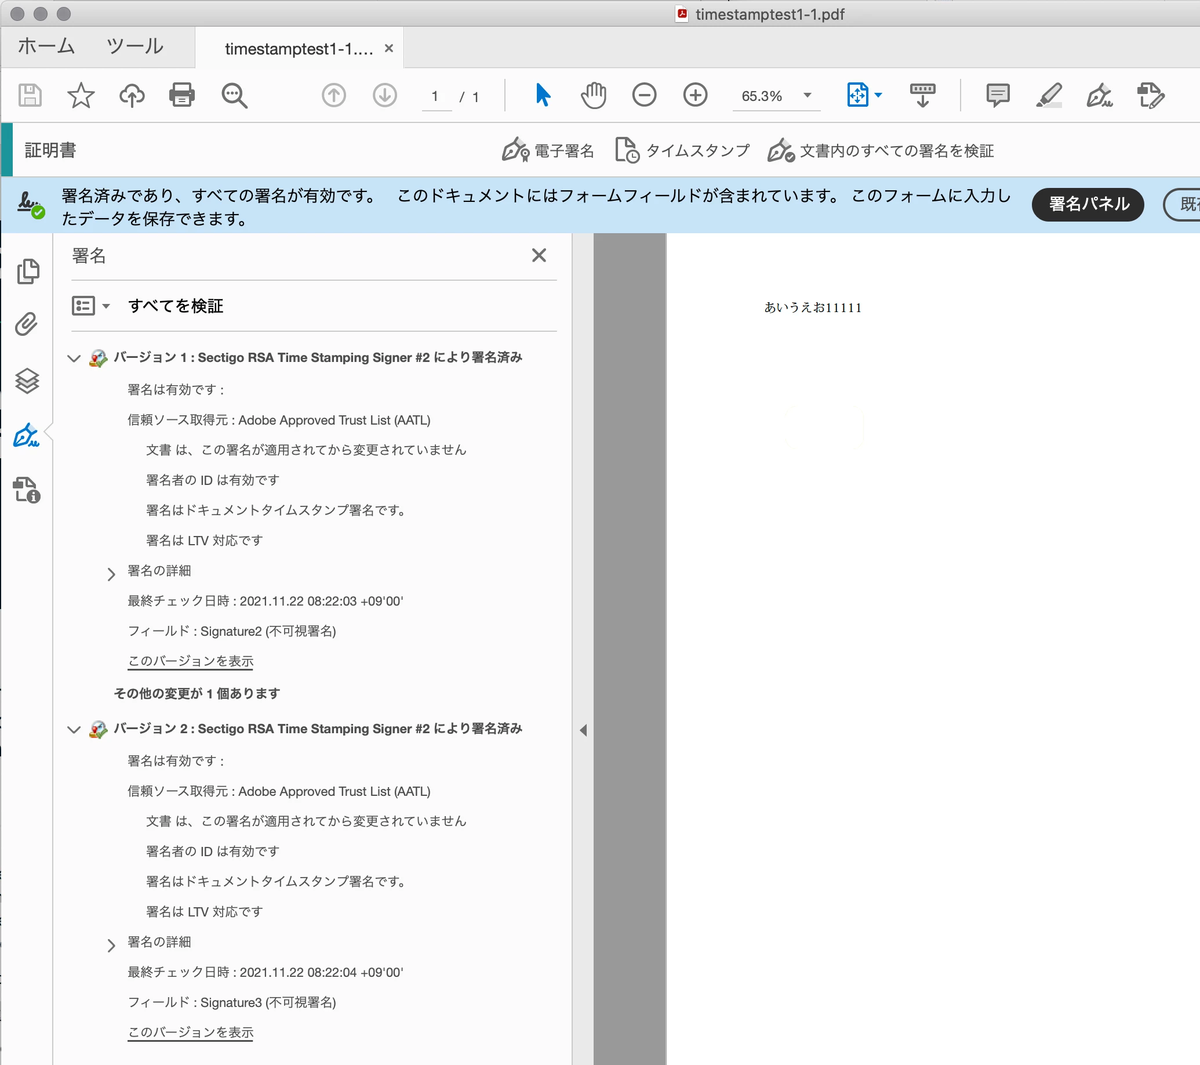Collapse the side panel with arrow handle

pos(583,730)
